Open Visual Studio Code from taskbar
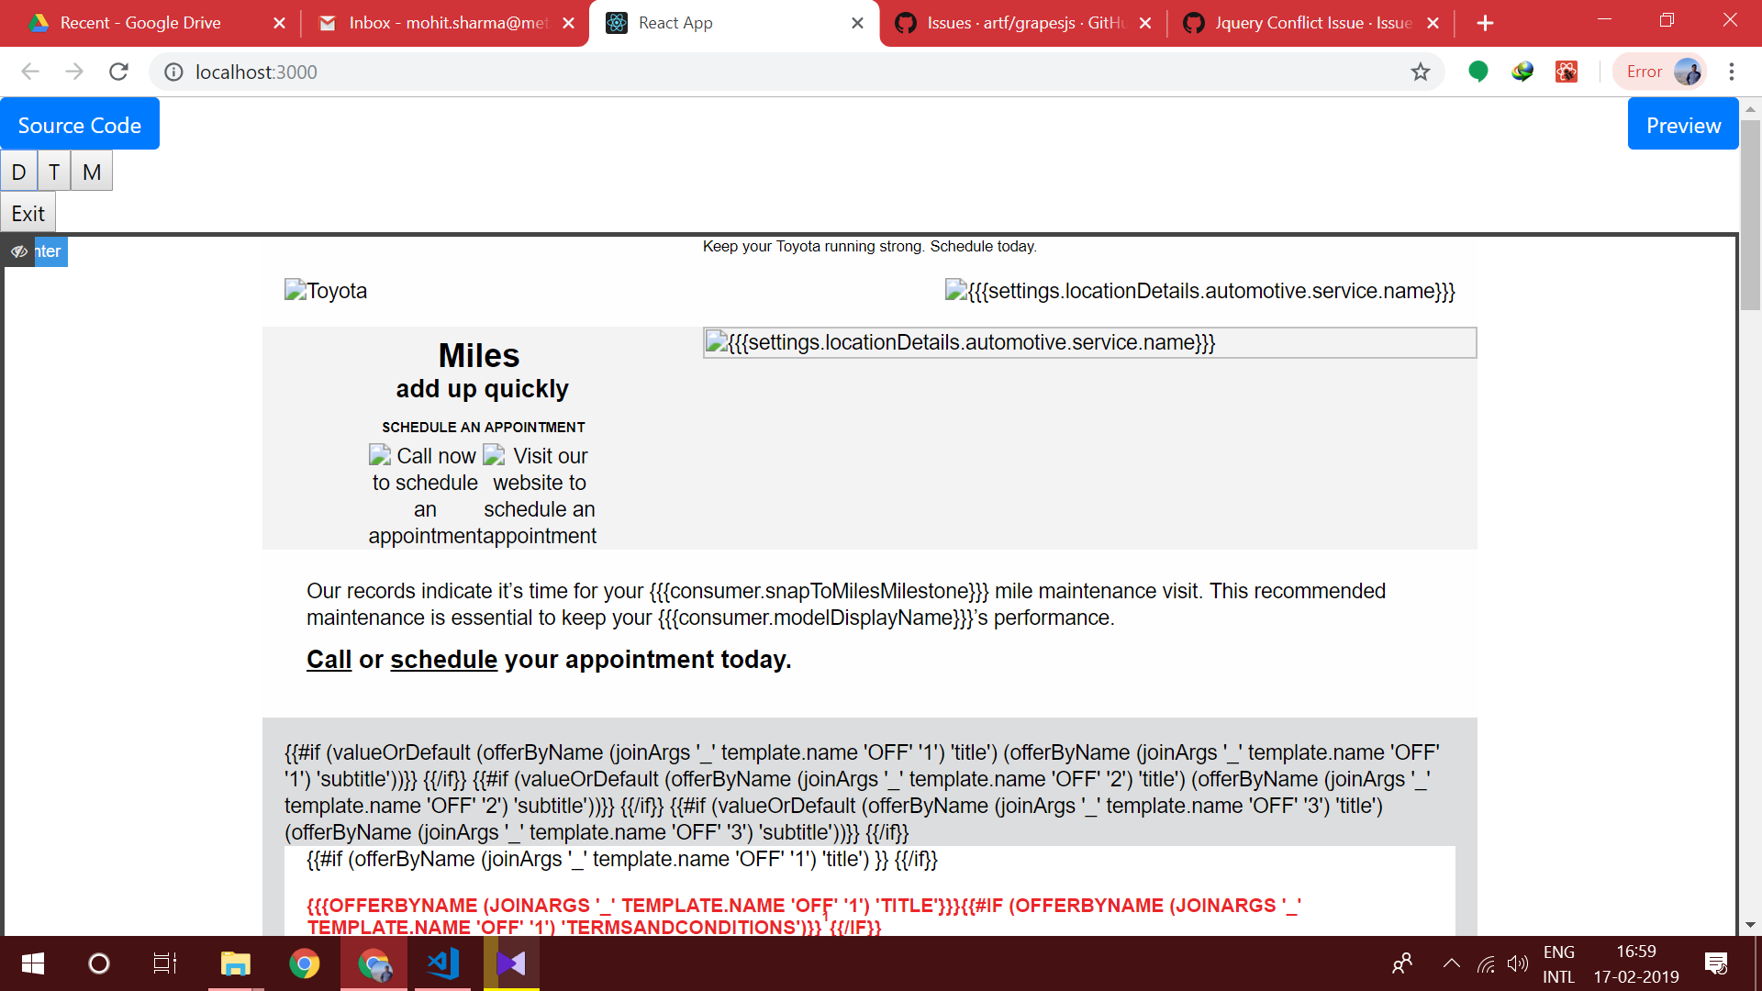 tap(442, 963)
